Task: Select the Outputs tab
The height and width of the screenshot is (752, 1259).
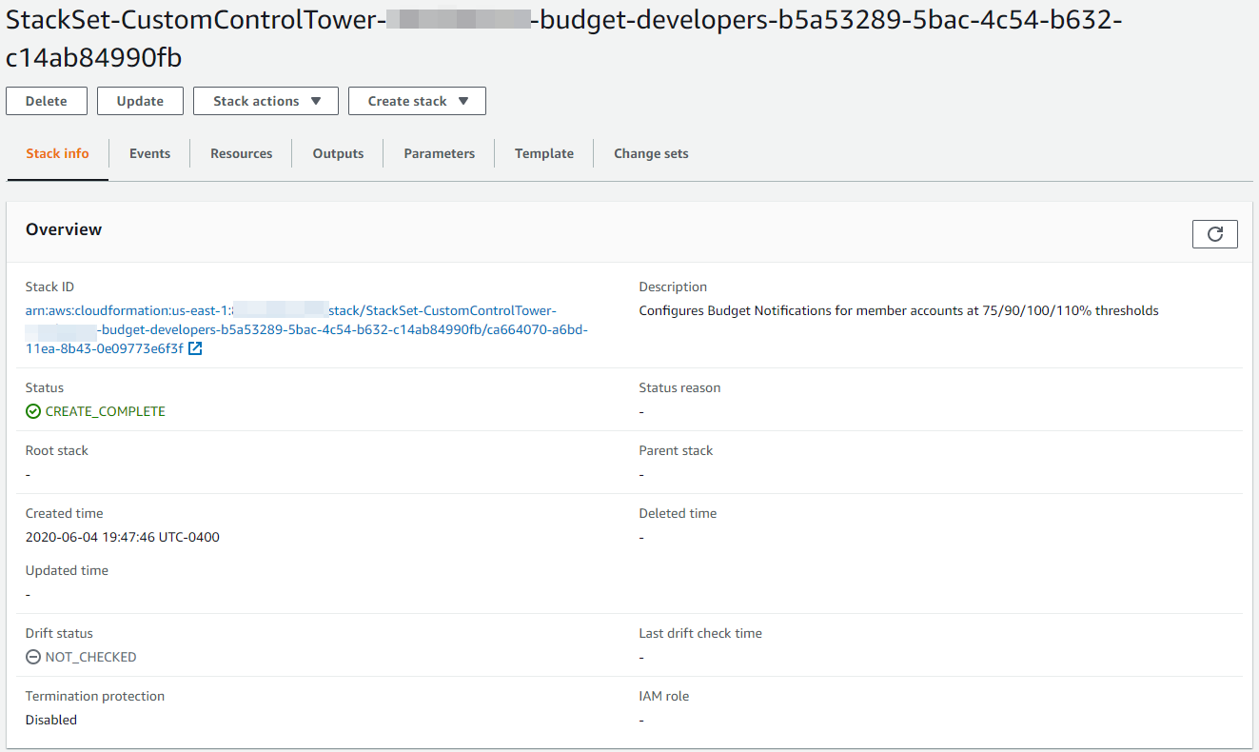Action: (338, 153)
